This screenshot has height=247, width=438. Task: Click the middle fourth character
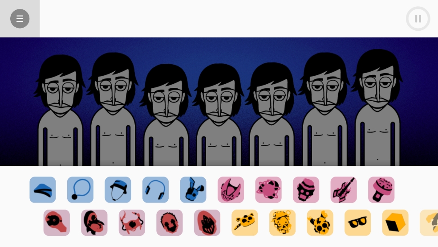(219, 115)
